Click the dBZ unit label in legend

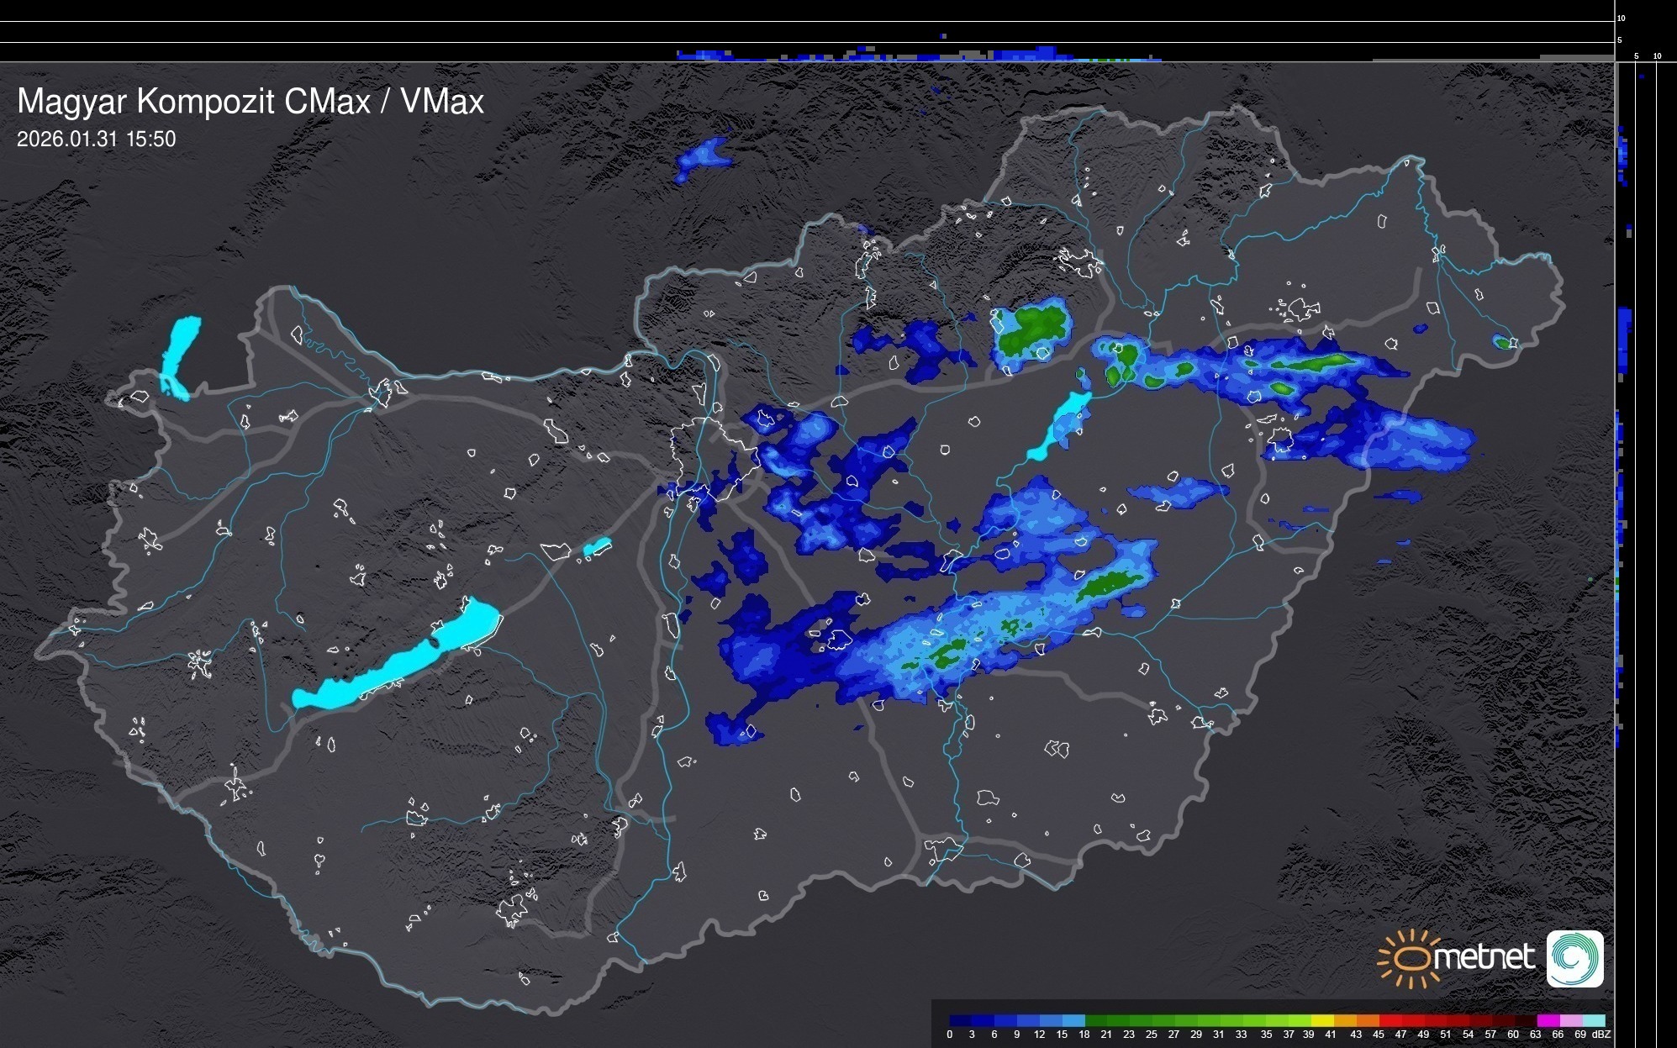pos(1601,1035)
